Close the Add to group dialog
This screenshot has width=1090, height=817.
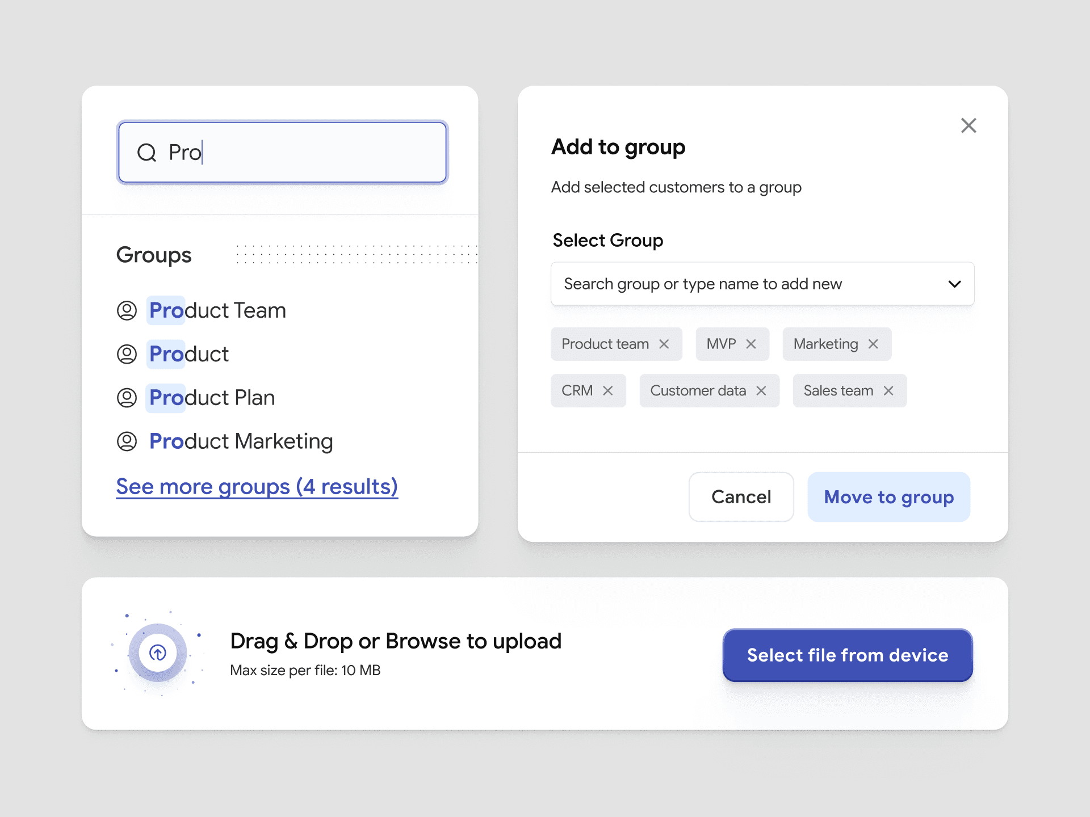[x=969, y=125]
